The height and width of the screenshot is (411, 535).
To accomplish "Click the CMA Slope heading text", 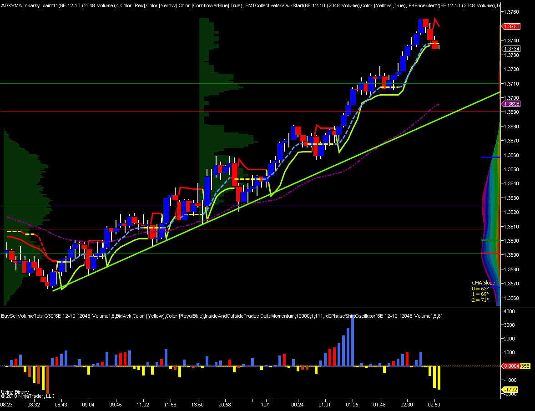I will pos(484,283).
